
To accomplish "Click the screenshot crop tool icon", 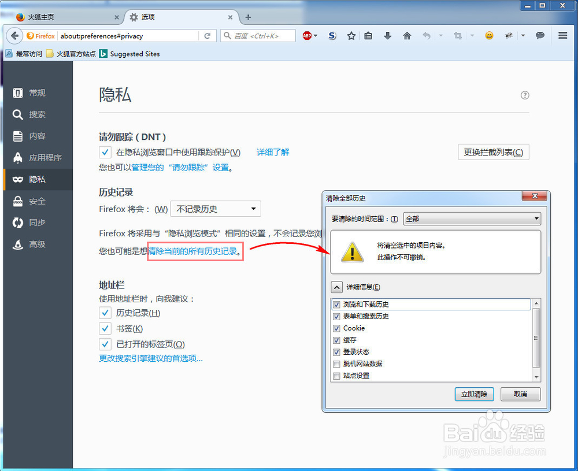I will 458,36.
